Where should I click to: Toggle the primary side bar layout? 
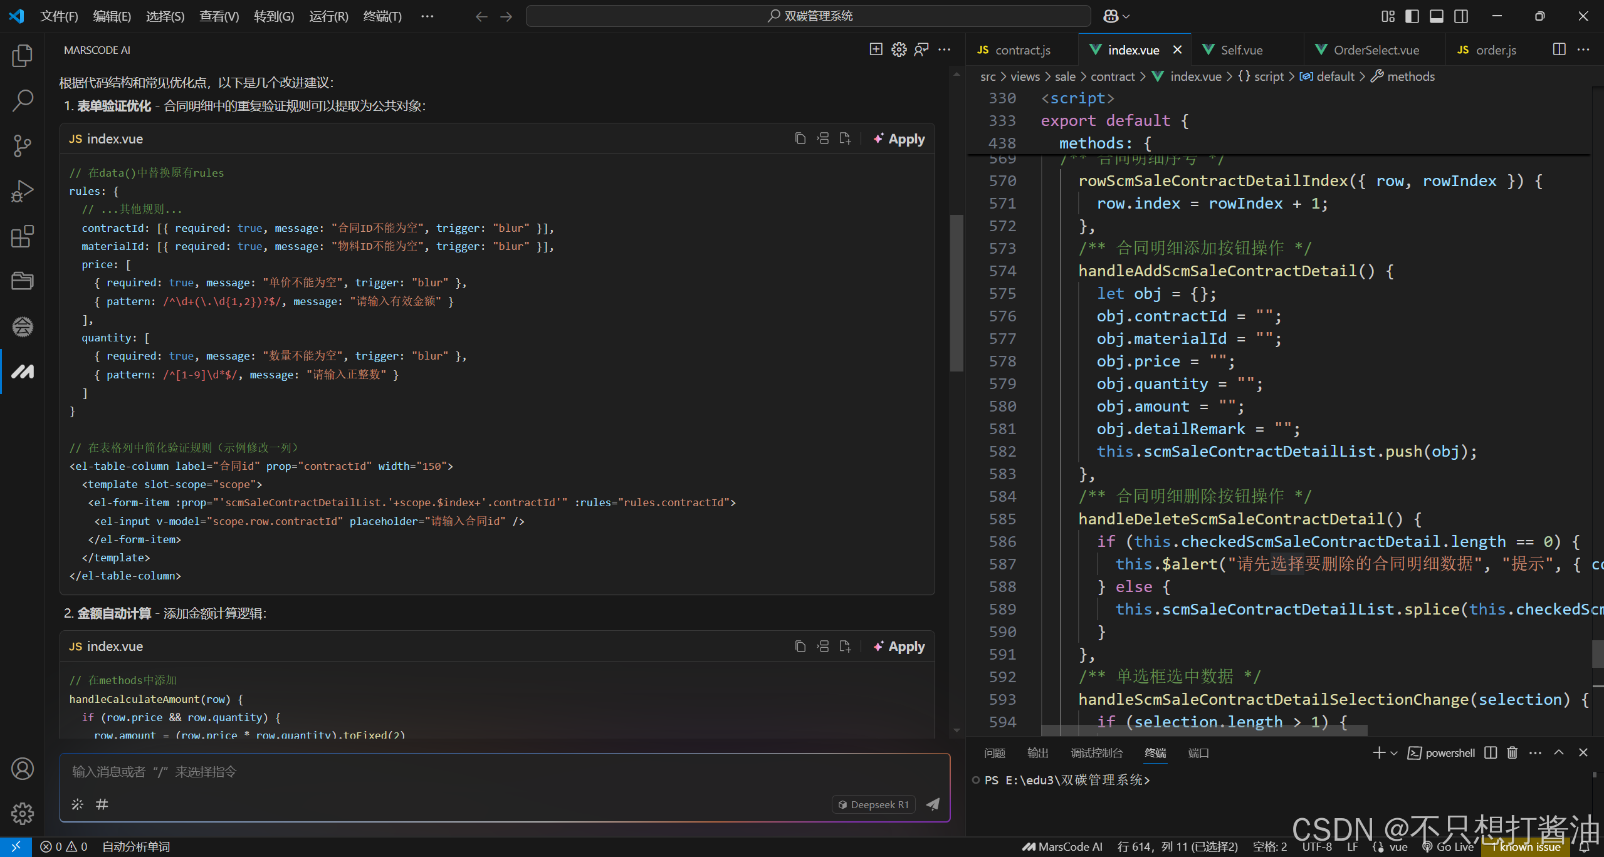click(1412, 16)
